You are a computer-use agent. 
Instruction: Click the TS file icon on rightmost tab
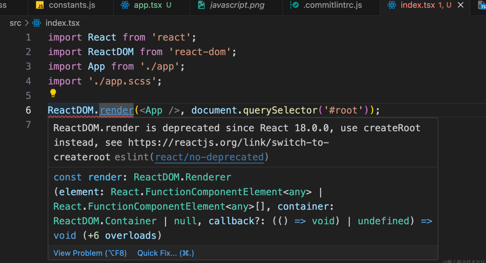pos(482,5)
